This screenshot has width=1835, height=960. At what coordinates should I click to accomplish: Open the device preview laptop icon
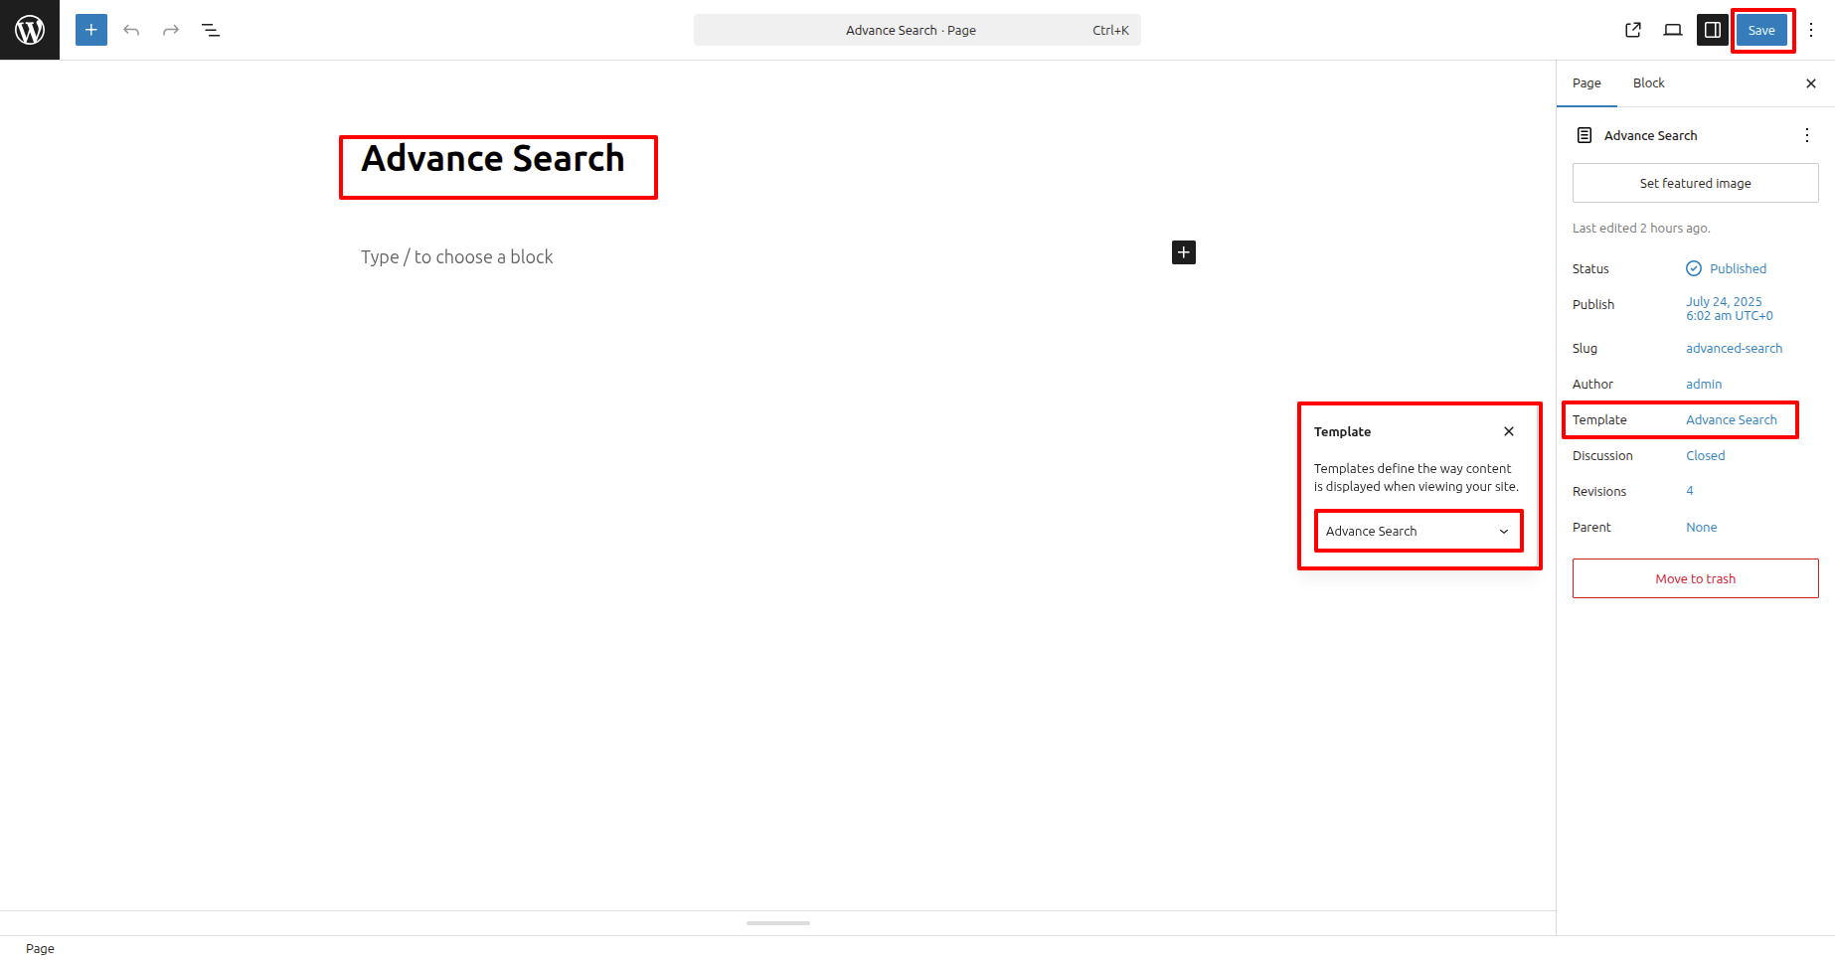pyautogui.click(x=1673, y=30)
